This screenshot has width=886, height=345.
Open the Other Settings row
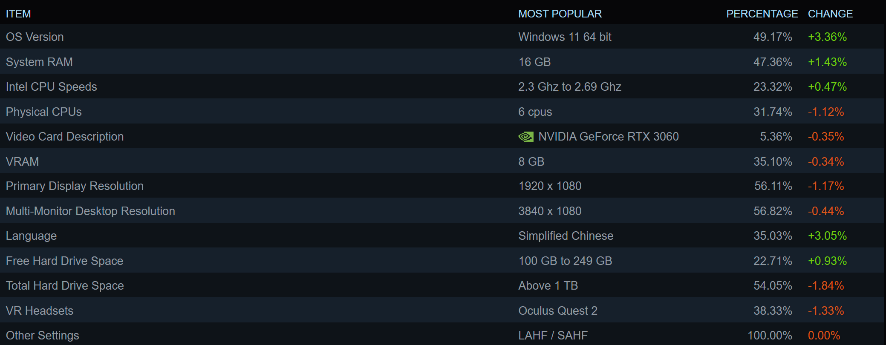pos(442,334)
